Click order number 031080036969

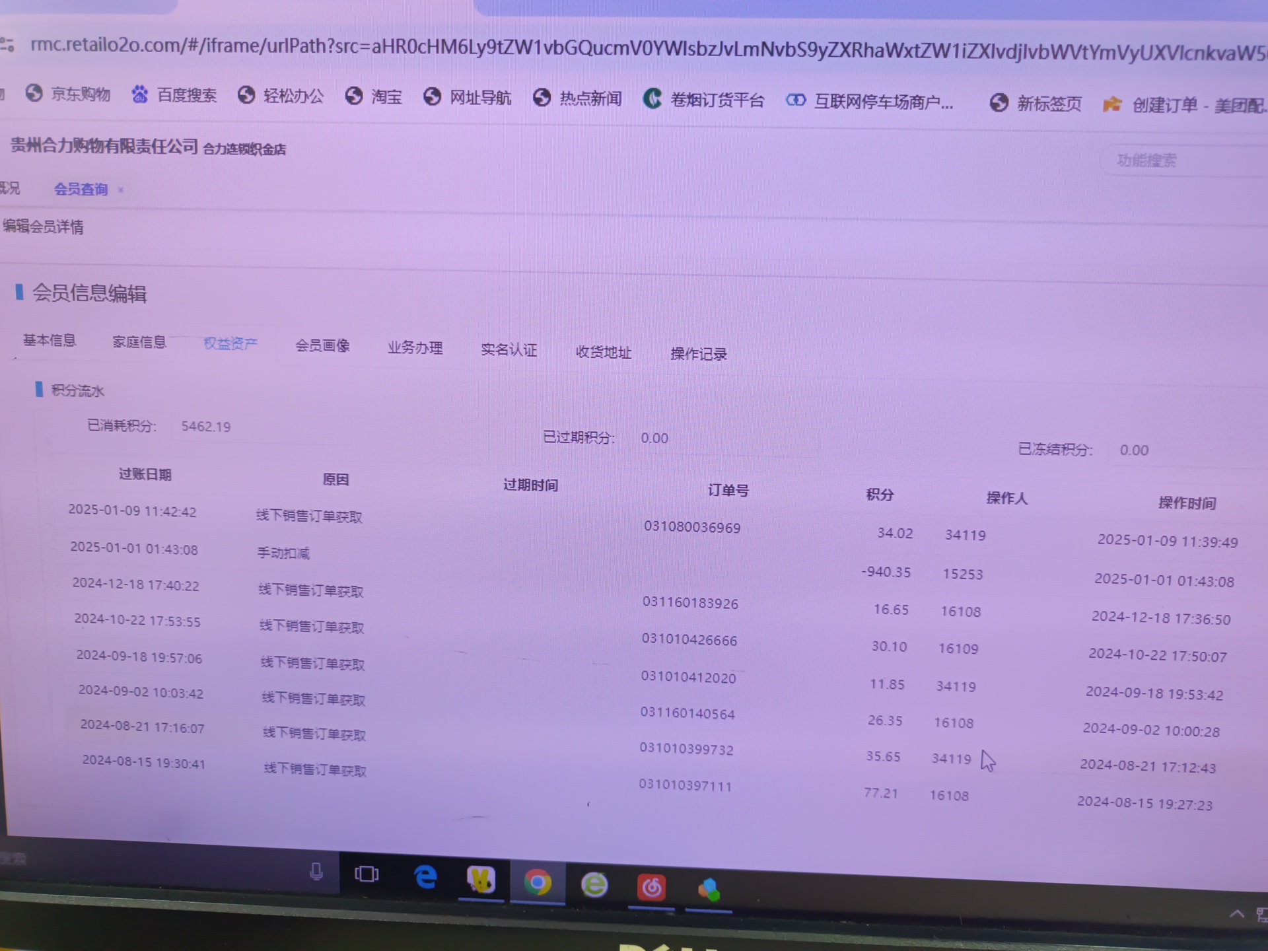(x=692, y=527)
